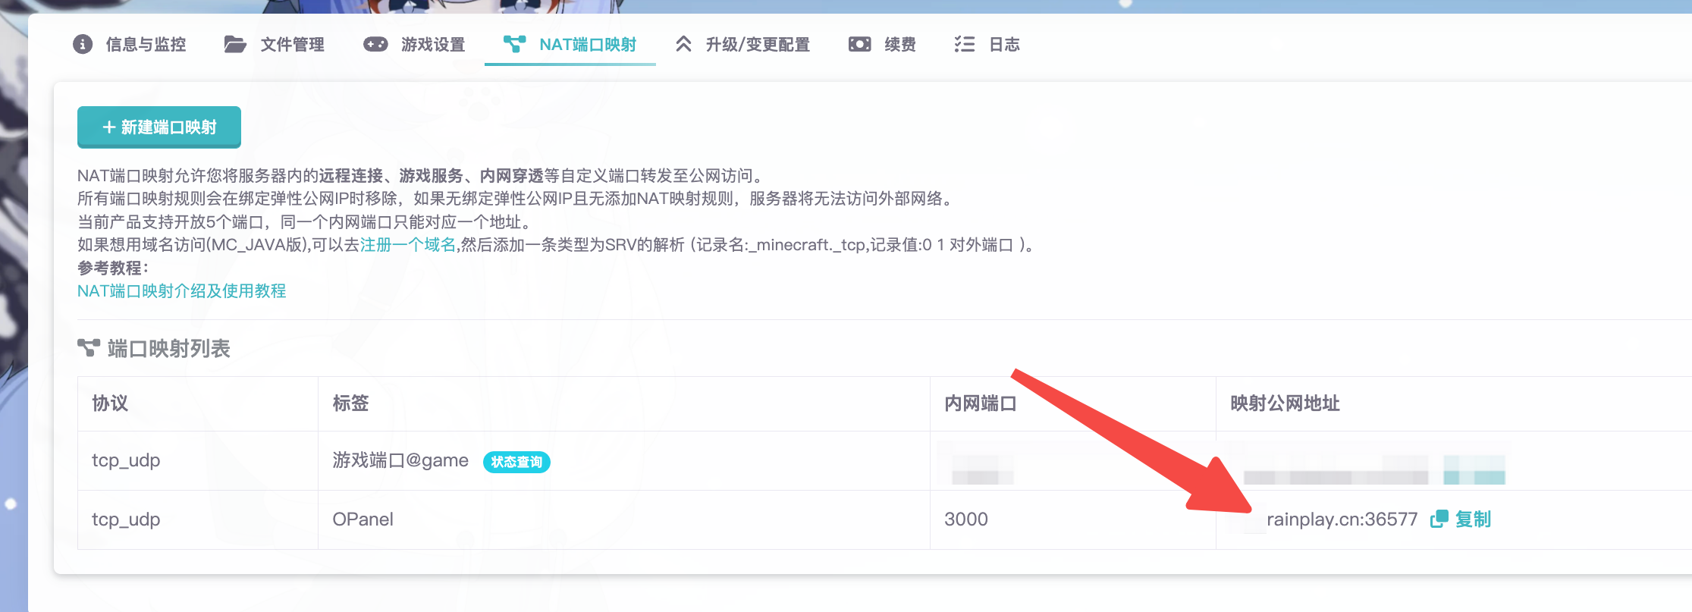Click the copy icon next to rainplay.cn:36577
1692x612 pixels.
1439,519
